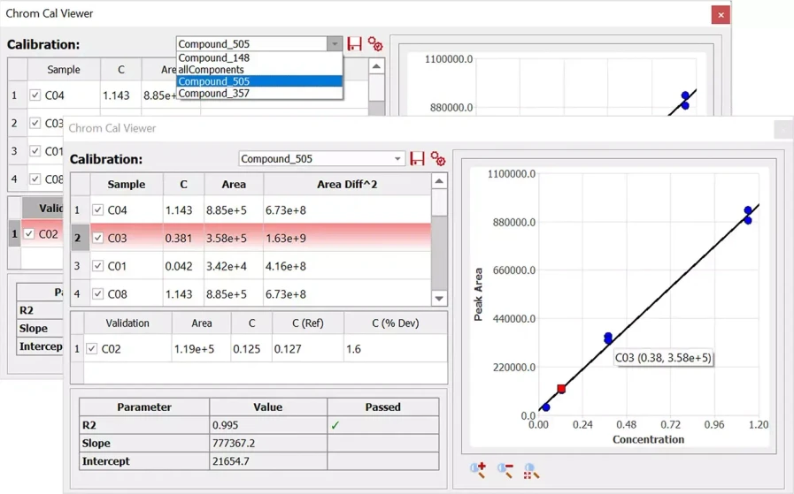Click validation deviation value 1.6
The width and height of the screenshot is (794, 494).
(x=396, y=349)
